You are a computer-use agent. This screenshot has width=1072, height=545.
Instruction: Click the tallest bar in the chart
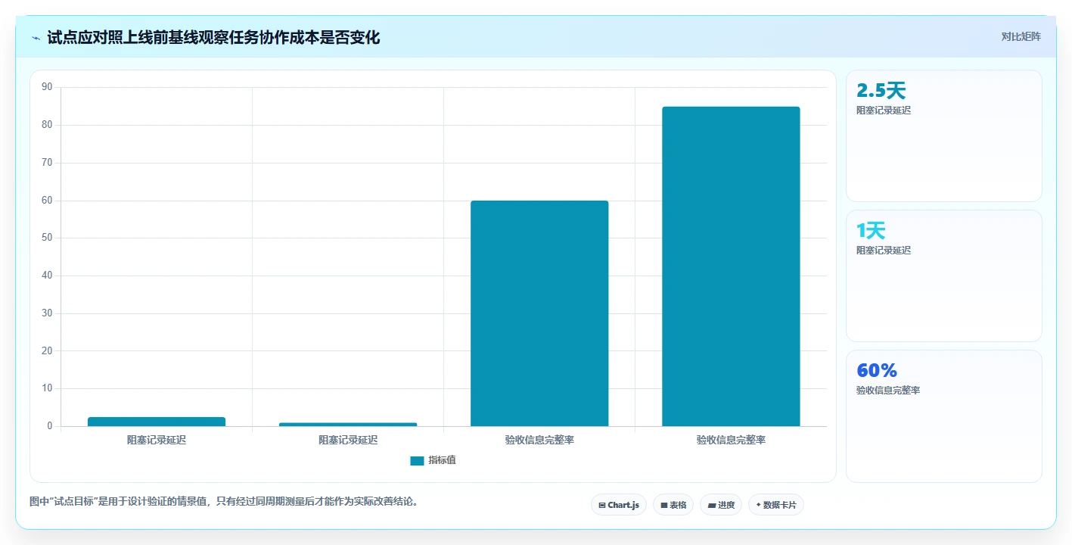(x=731, y=266)
